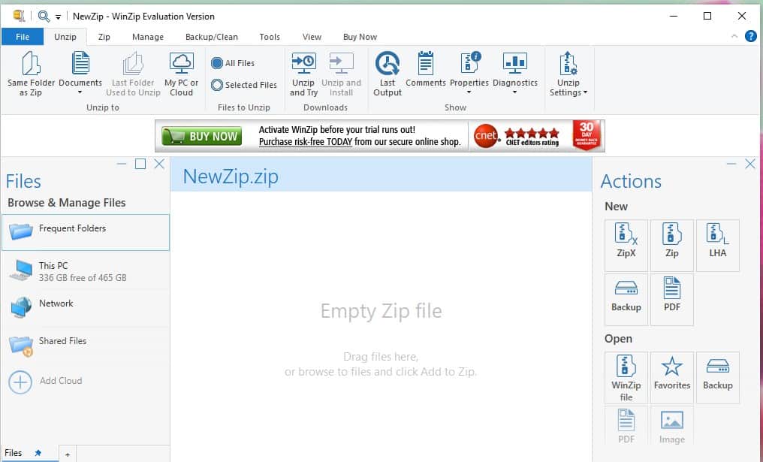This screenshot has height=462, width=763.
Task: Expand the Documents unzip dropdown
Action: tap(80, 93)
